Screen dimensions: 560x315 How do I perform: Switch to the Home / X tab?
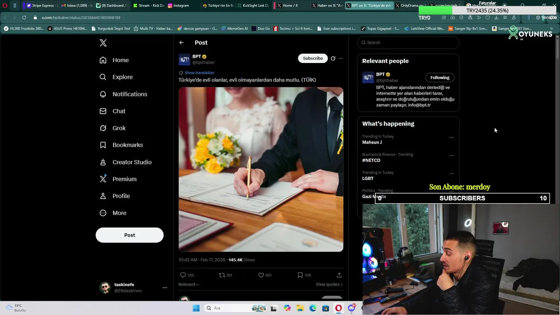(290, 5)
